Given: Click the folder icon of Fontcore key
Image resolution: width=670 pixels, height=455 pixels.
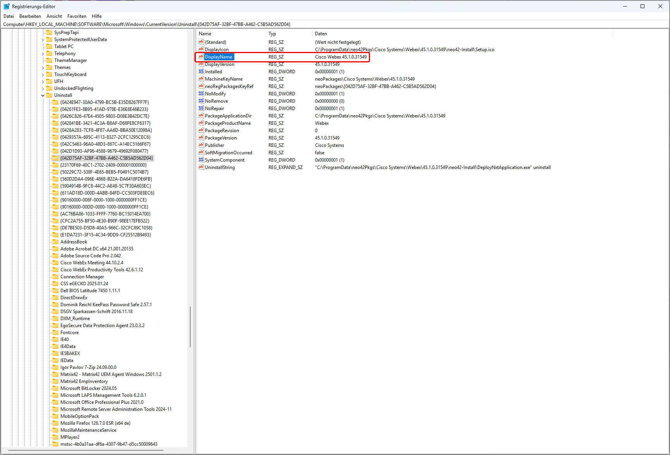Looking at the screenshot, I should (x=55, y=333).
